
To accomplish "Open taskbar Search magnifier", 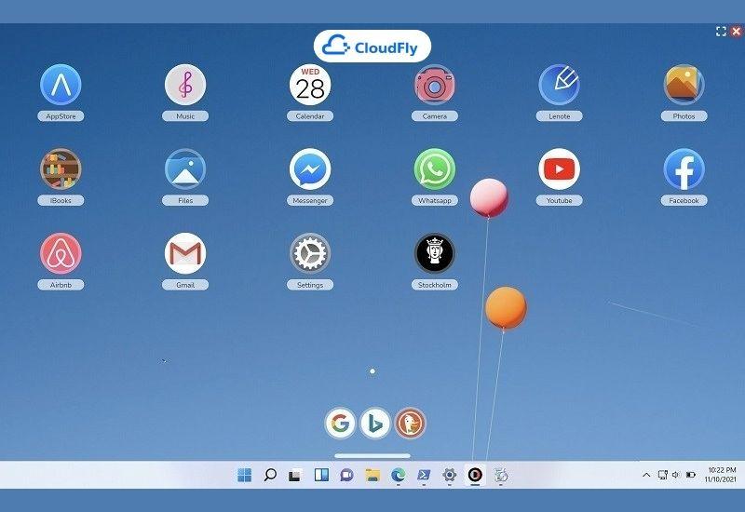I will tap(270, 475).
